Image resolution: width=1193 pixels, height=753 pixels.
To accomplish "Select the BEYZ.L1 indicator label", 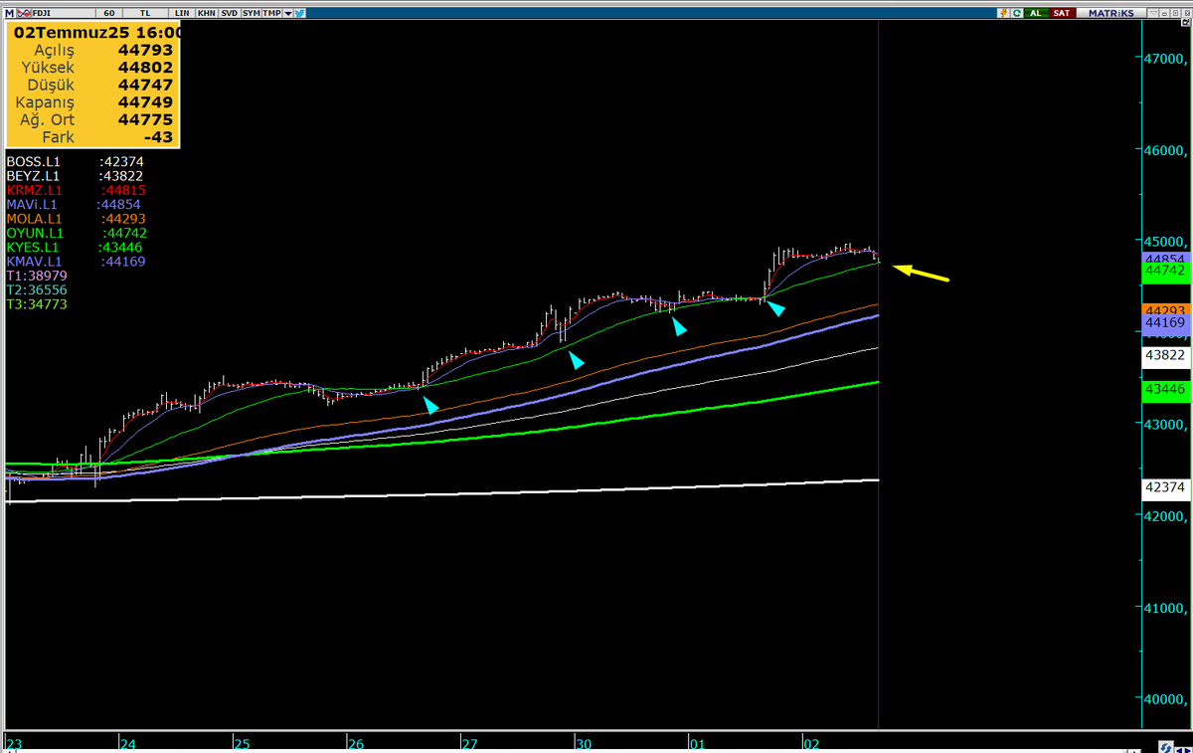I will pyautogui.click(x=34, y=175).
